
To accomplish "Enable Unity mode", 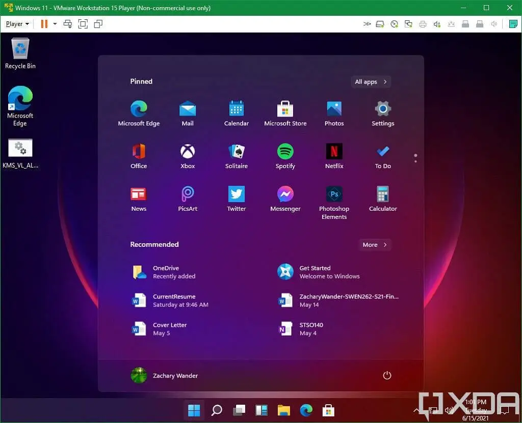I will click(x=97, y=23).
